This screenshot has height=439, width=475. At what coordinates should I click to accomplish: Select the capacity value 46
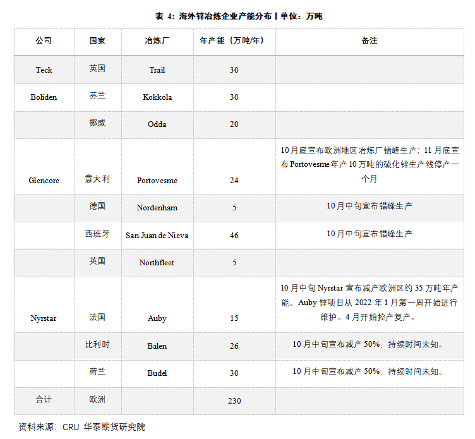pyautogui.click(x=234, y=235)
